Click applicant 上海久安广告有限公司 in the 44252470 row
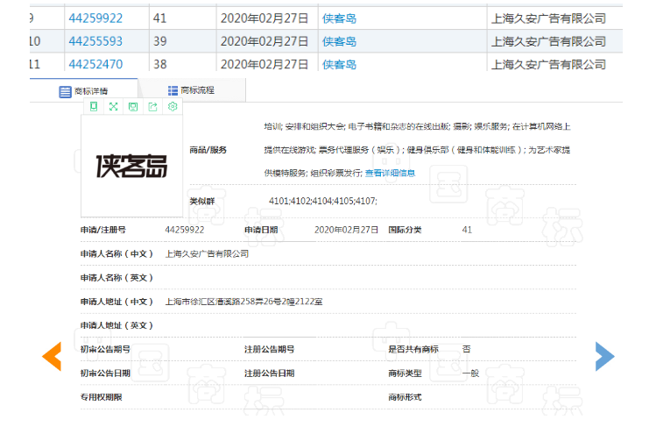Screen dimensions: 649x434 click(548, 64)
